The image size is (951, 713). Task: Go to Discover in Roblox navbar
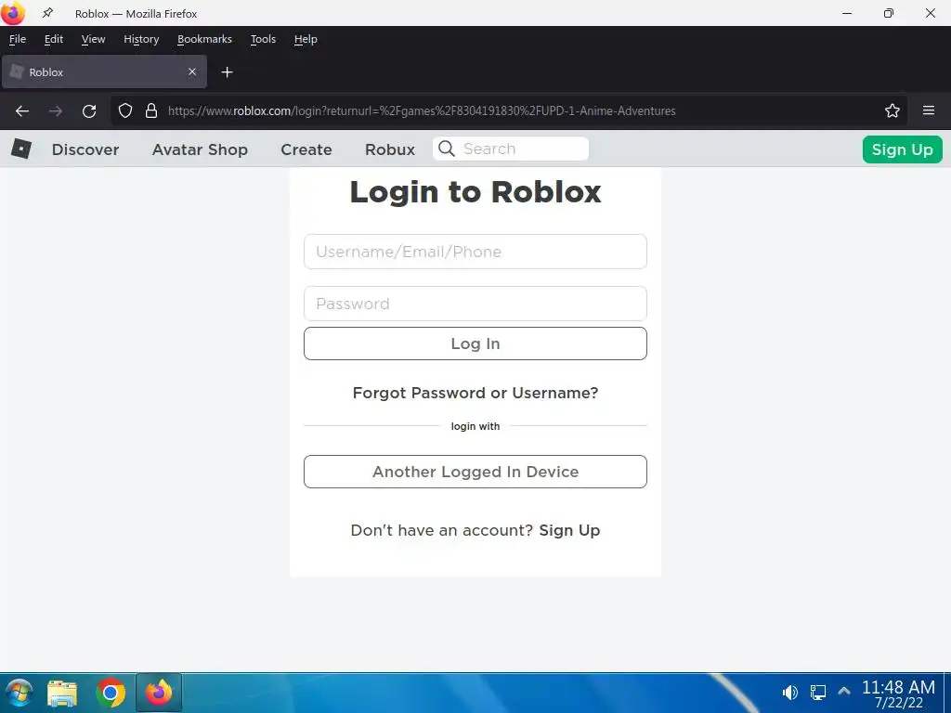tap(85, 149)
